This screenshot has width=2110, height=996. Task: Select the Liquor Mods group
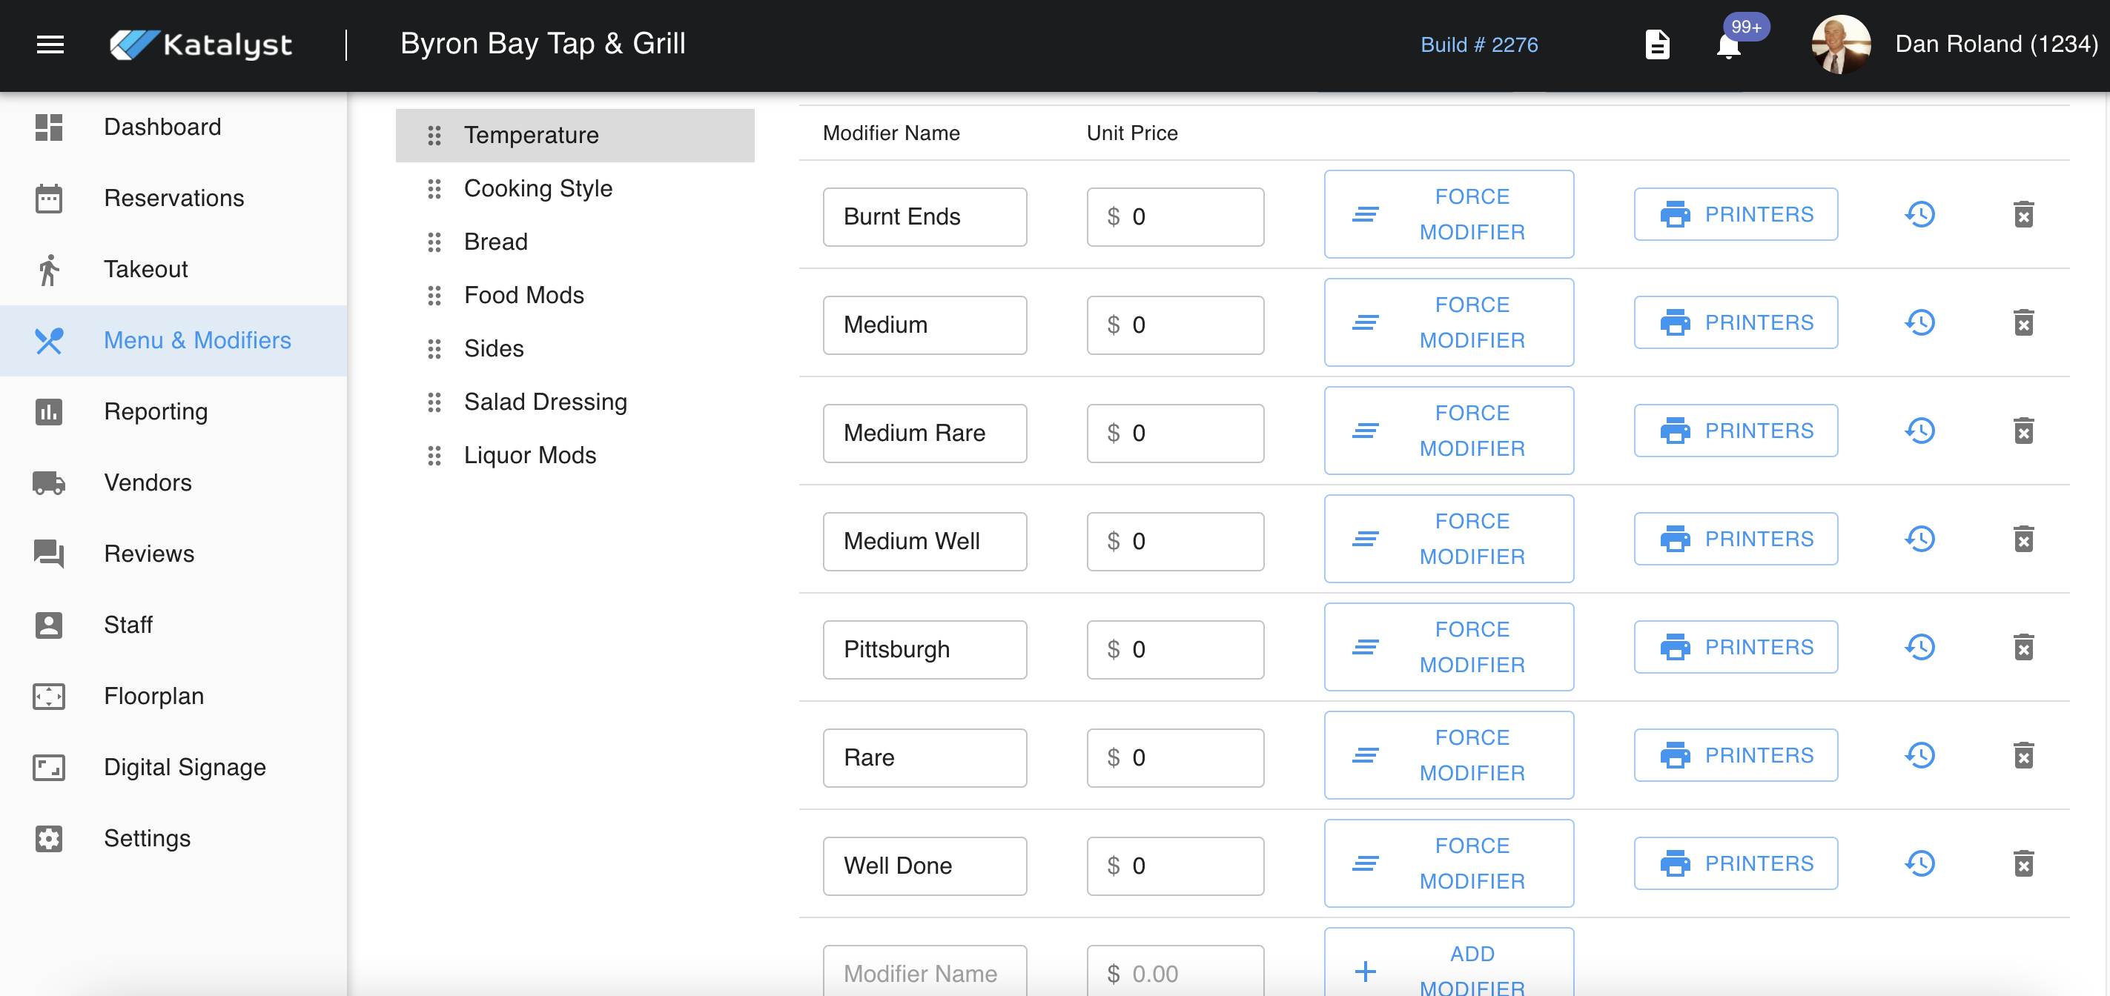point(529,454)
